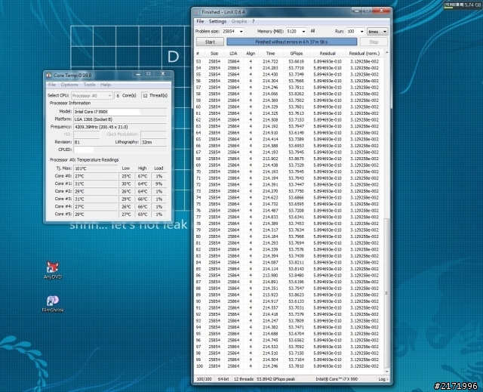Click the Time column header in LinX
Image resolution: width=483 pixels, height=392 pixels.
pyautogui.click(x=270, y=54)
